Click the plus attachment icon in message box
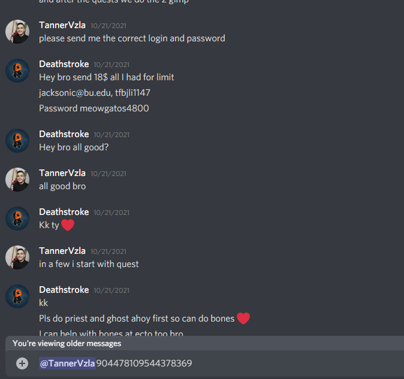Viewport: 404px width, 379px height. coord(22,363)
